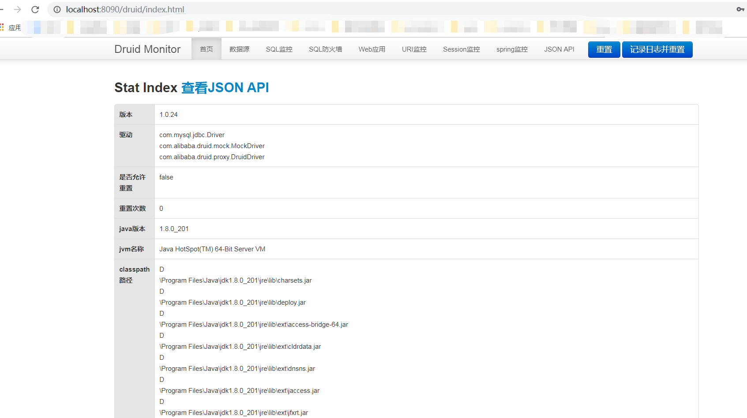Screen dimensions: 747x418
Task: Select the jaccess.jar classpath line
Action: [x=240, y=391]
